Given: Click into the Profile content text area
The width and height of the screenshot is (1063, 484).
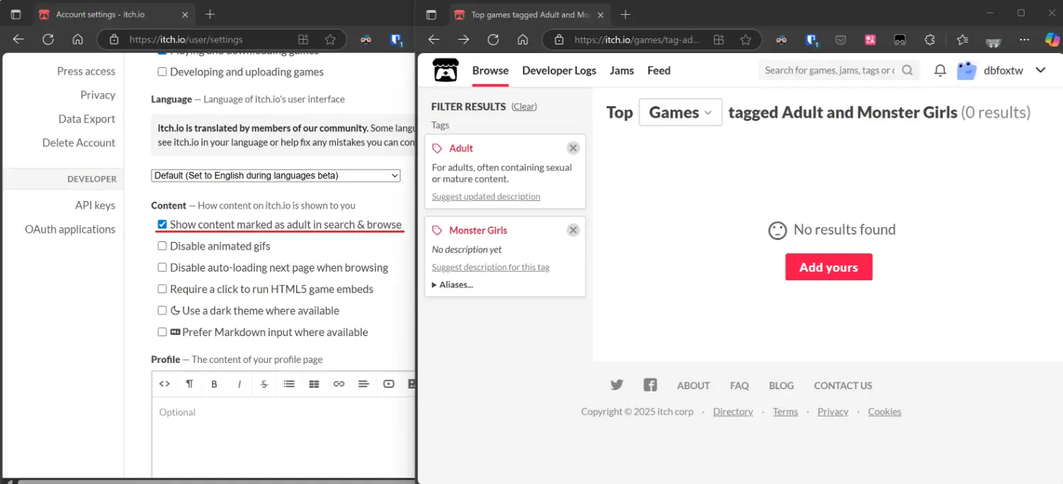Looking at the screenshot, I should (x=283, y=439).
